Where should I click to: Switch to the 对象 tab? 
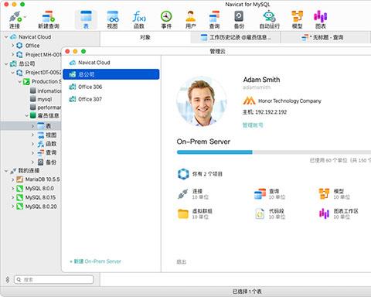pos(145,37)
